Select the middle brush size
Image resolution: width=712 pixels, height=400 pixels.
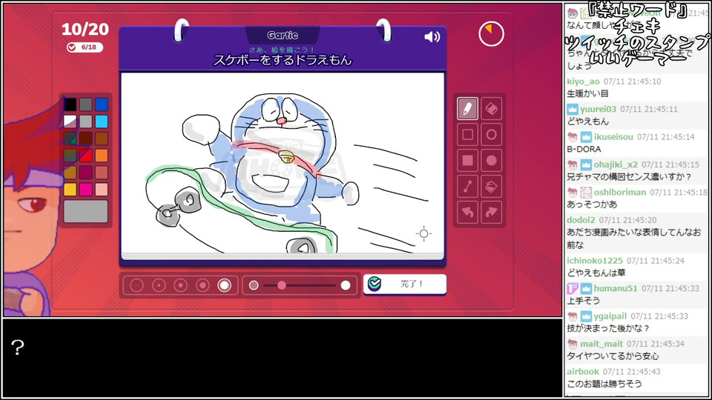click(180, 285)
